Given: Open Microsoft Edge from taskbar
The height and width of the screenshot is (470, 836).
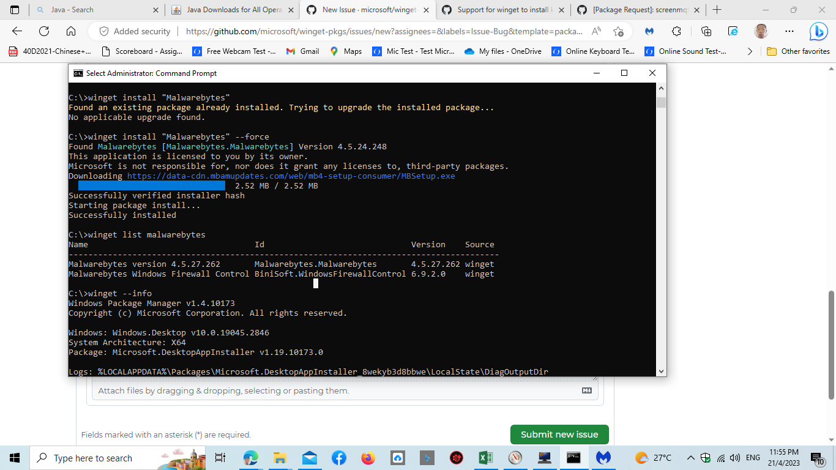Looking at the screenshot, I should coord(250,458).
